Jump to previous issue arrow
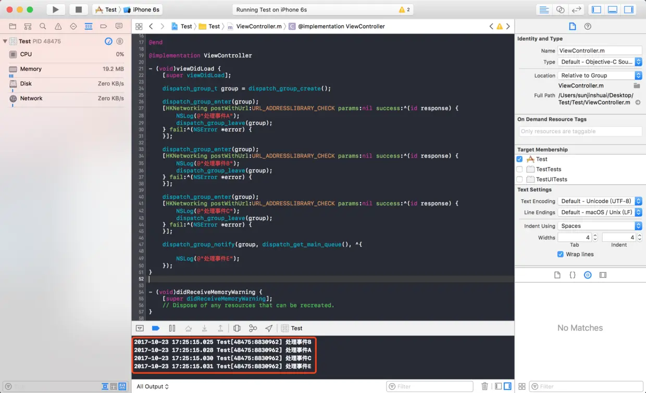Image resolution: width=646 pixels, height=393 pixels. click(491, 26)
